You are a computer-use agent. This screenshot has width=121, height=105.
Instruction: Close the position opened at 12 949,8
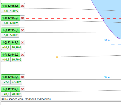click(23, 42)
